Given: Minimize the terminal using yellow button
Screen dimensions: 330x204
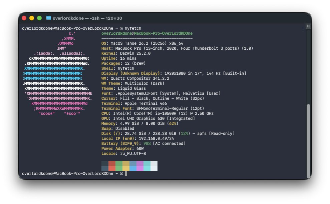Looking at the screenshot, I should 32,18.
